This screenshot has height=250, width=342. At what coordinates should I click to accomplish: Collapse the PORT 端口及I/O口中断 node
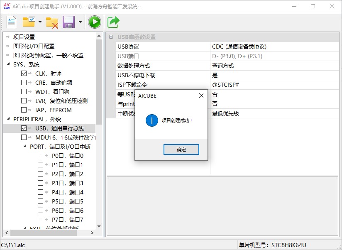[25, 146]
